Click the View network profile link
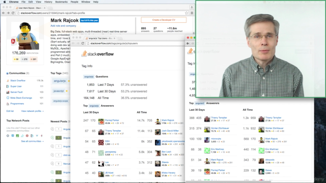 (x=33, y=111)
